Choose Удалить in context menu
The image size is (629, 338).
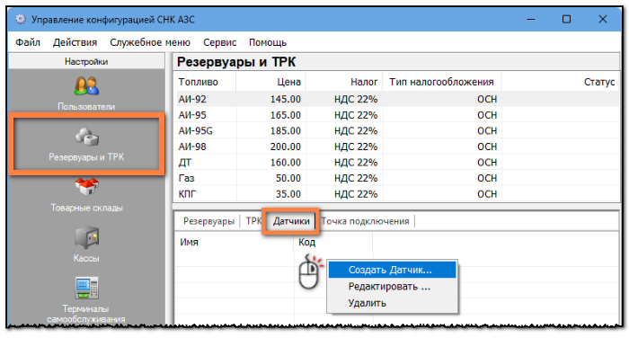(393, 303)
